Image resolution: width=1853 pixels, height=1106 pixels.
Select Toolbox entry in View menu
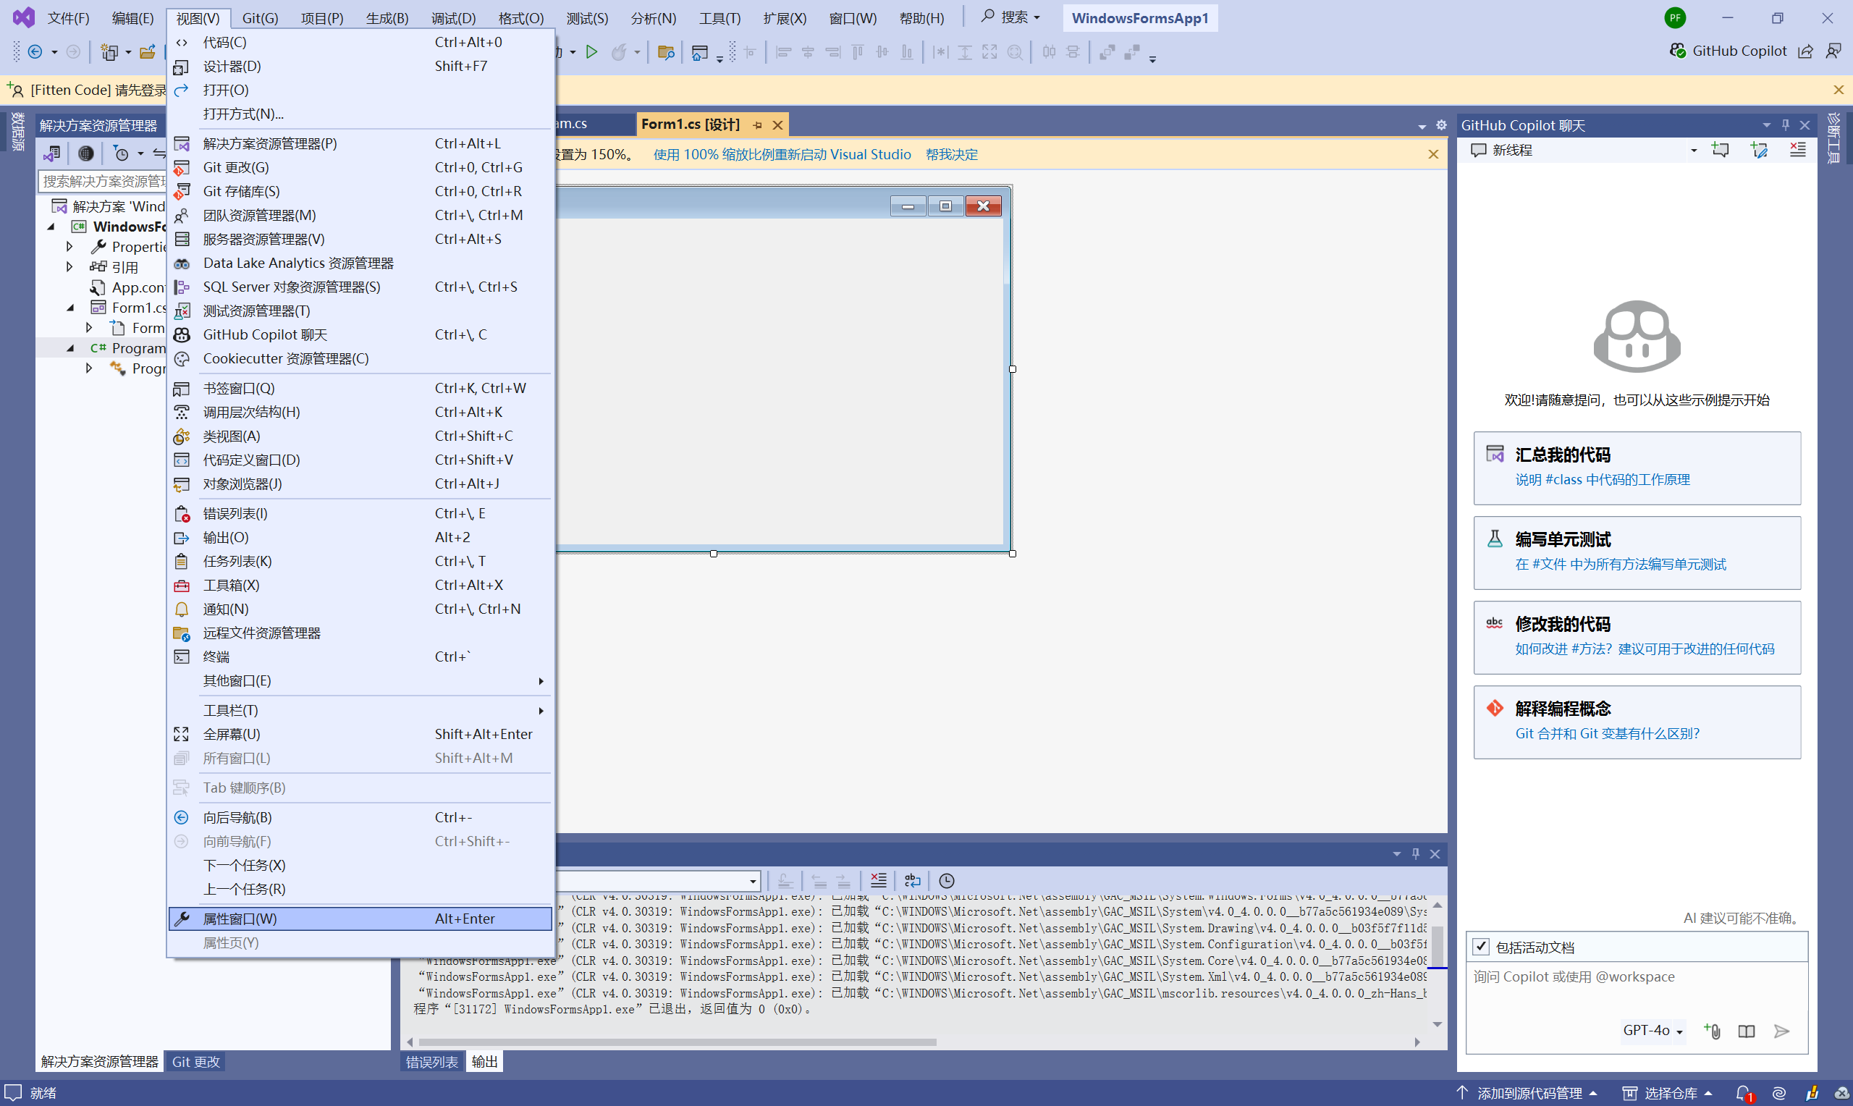(x=360, y=585)
